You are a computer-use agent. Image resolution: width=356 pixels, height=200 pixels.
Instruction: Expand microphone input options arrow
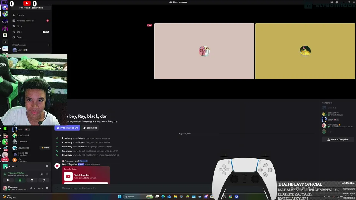pos(34,188)
